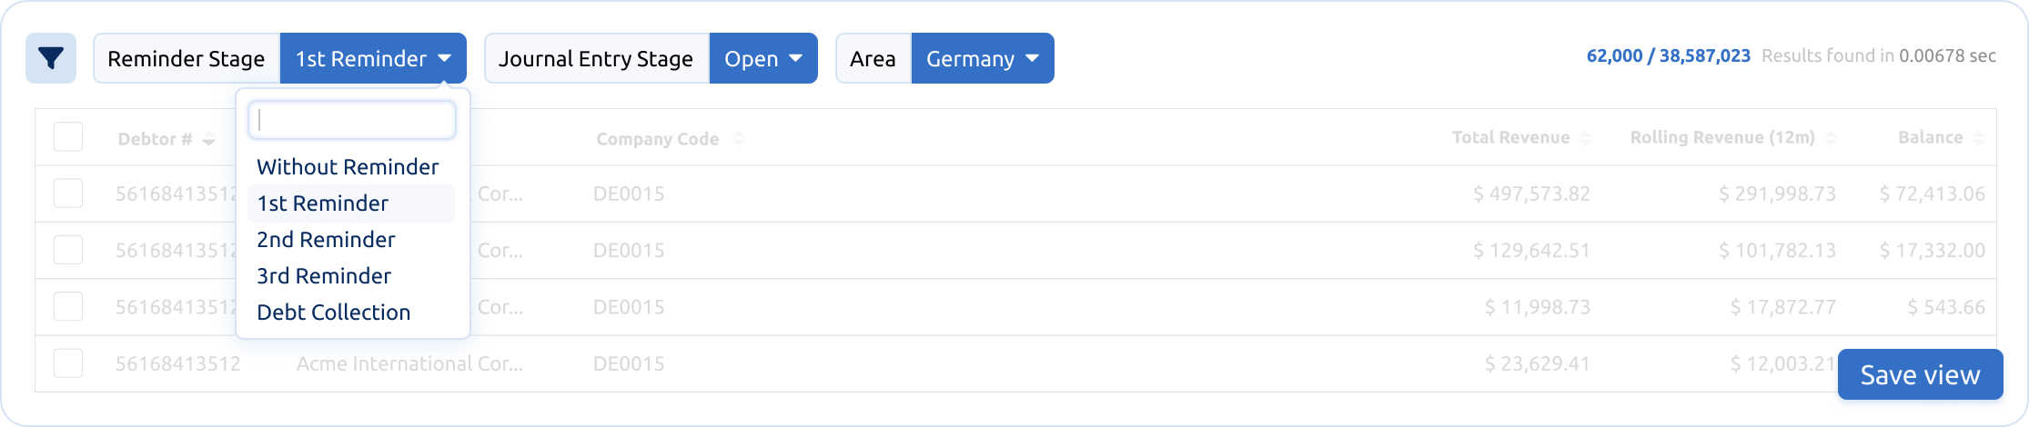Image resolution: width=2029 pixels, height=427 pixels.
Task: Click the Reminder Stage filter label
Action: pyautogui.click(x=187, y=58)
